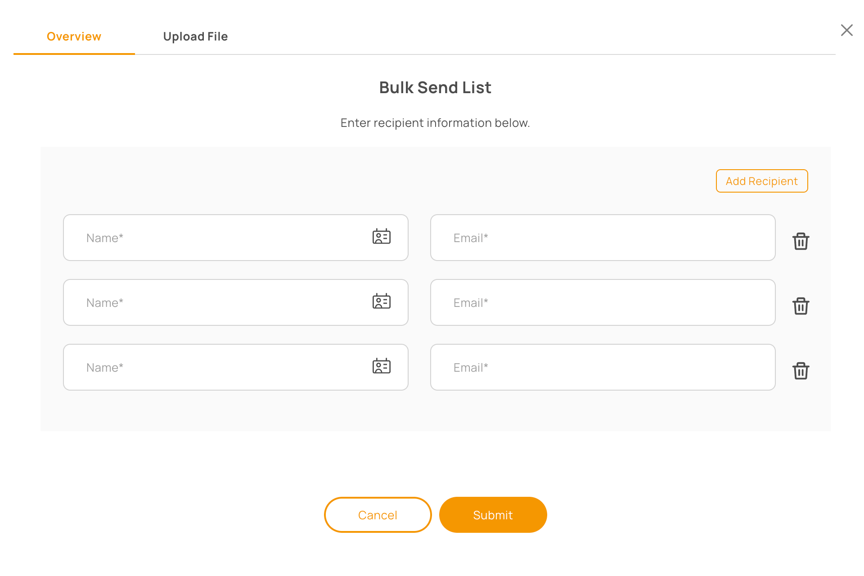Screen dimensions: 864x576
Task: Click the Bulk Send List heading
Action: (x=435, y=87)
